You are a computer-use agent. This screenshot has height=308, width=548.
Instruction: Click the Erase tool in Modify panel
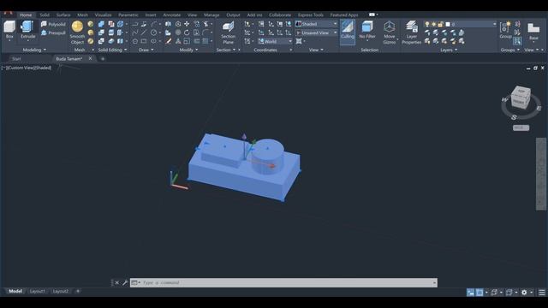click(x=169, y=41)
